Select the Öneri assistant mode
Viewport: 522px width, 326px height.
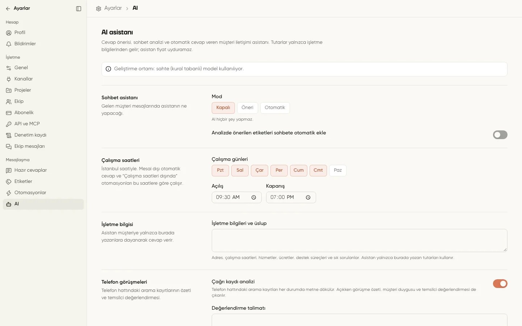click(248, 108)
